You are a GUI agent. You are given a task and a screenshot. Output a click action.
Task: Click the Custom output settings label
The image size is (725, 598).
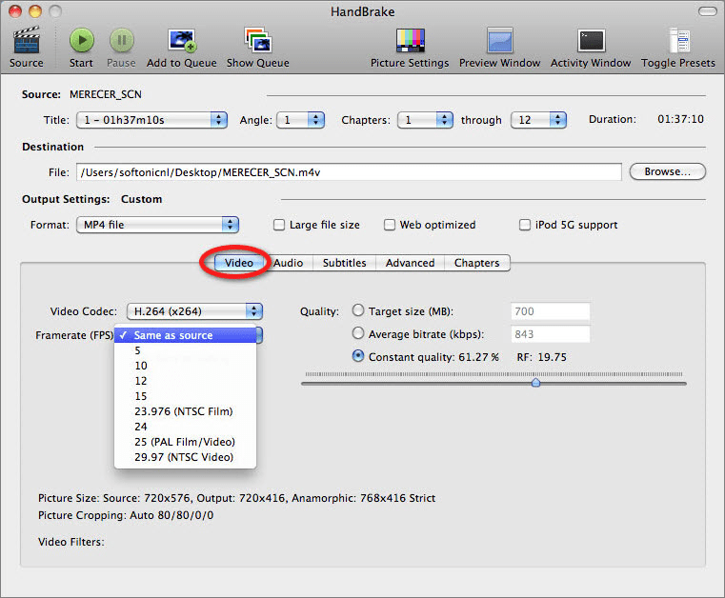142,199
